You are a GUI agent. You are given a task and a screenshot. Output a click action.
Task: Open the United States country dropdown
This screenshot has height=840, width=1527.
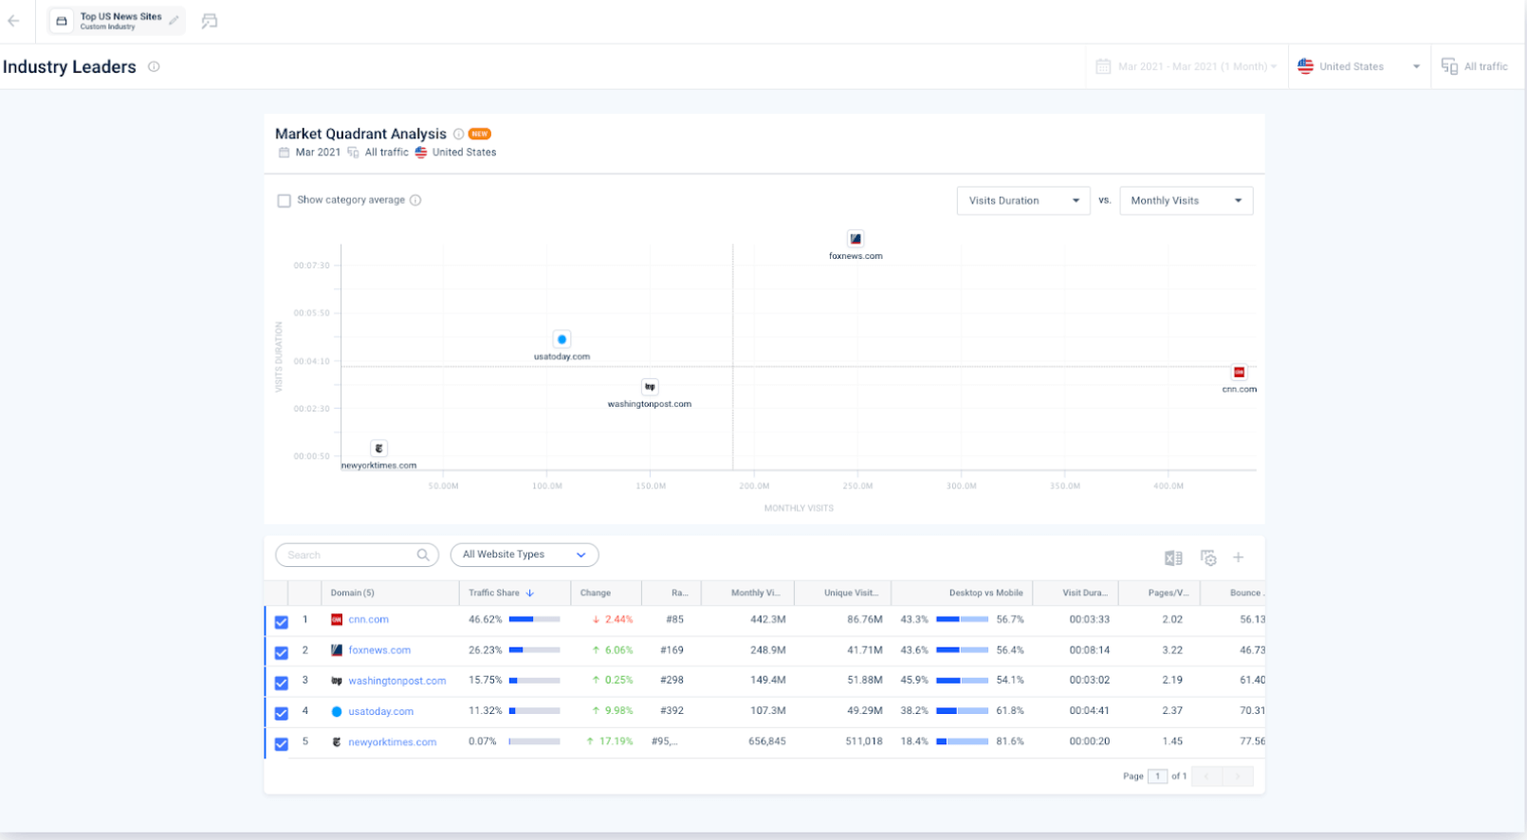[x=1359, y=66]
